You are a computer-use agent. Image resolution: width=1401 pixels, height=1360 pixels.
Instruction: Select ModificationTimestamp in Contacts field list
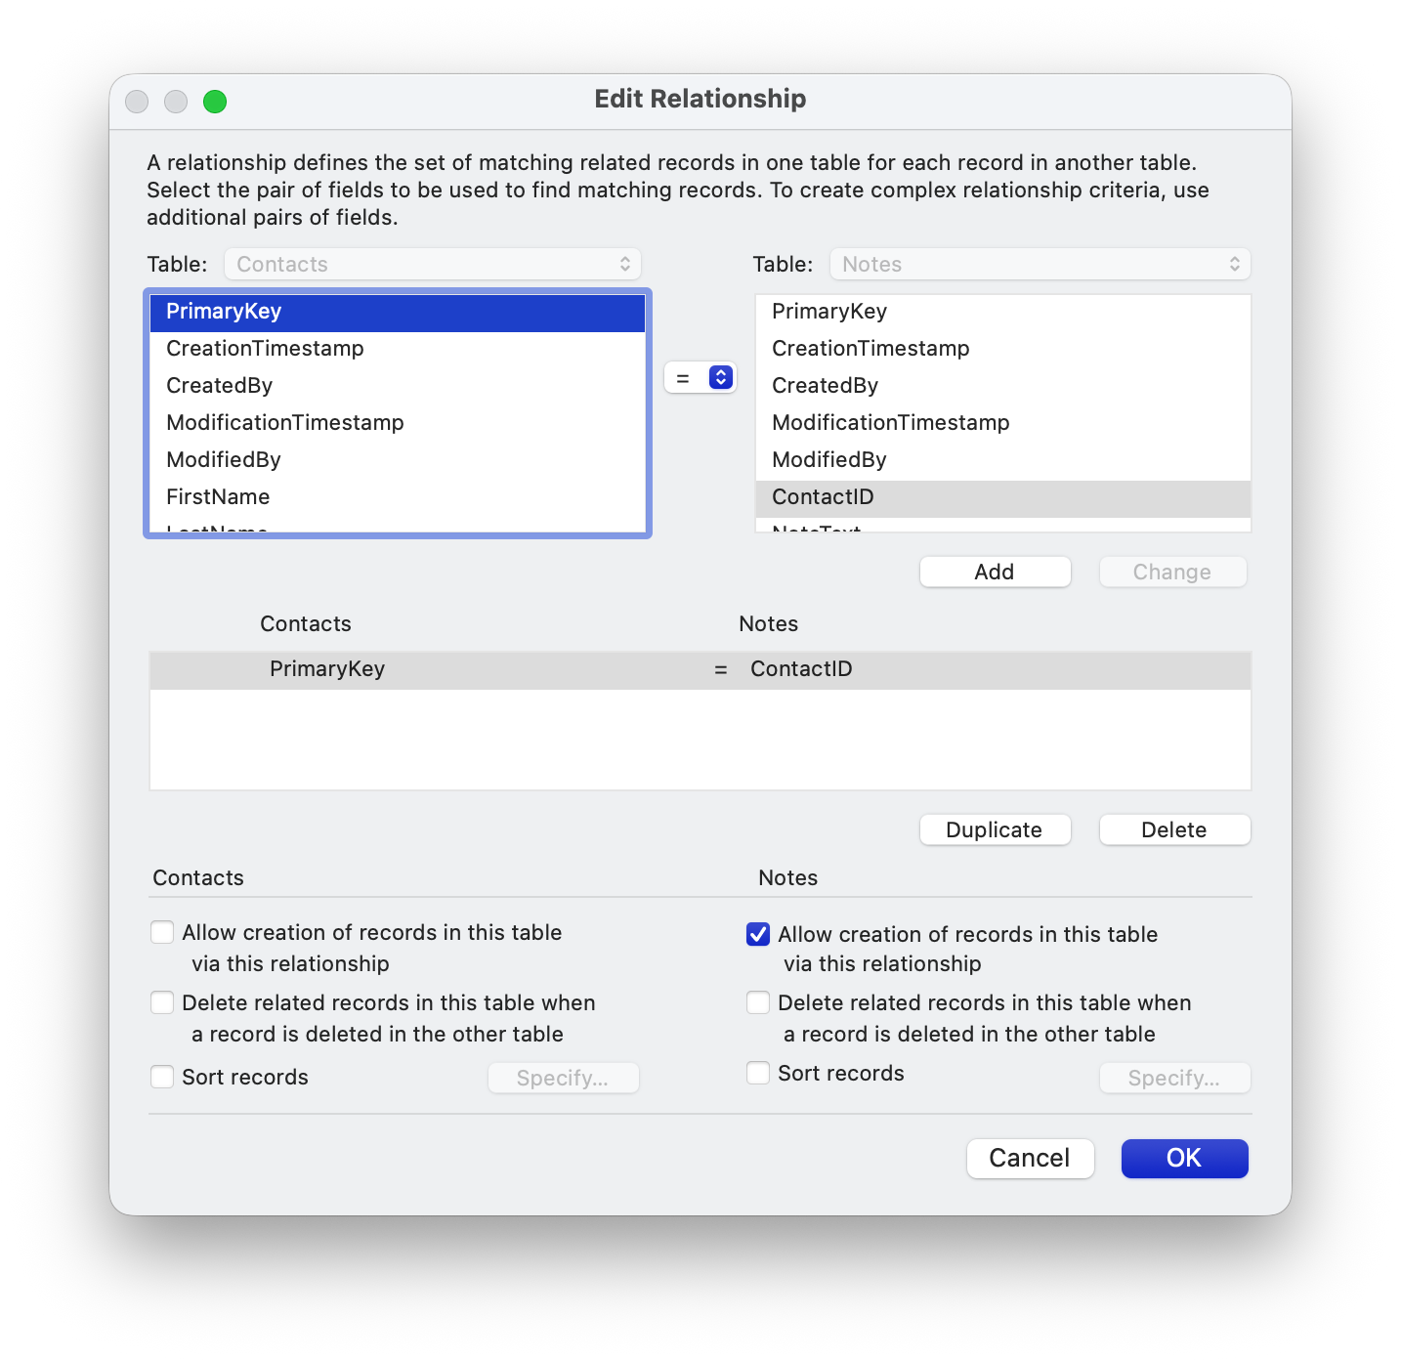(398, 423)
